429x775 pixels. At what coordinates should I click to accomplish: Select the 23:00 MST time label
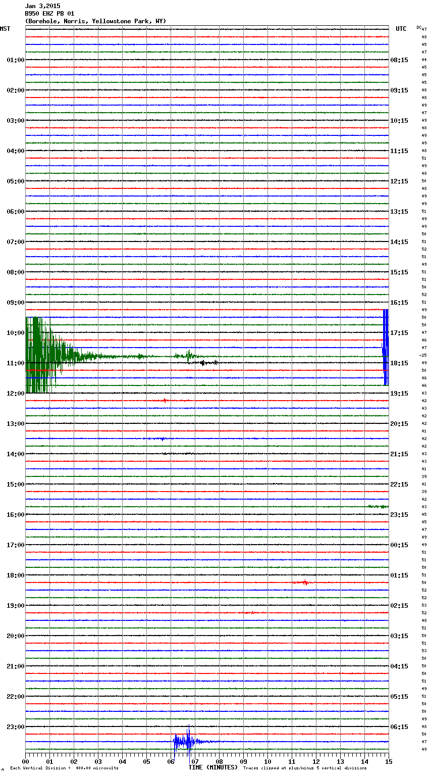tap(16, 727)
